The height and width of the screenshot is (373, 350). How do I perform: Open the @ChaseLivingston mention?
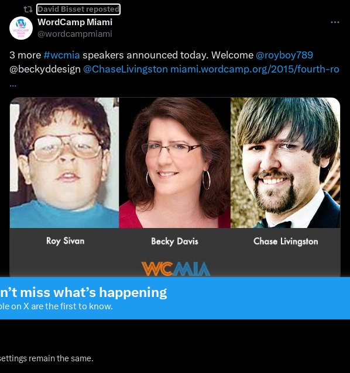point(125,69)
